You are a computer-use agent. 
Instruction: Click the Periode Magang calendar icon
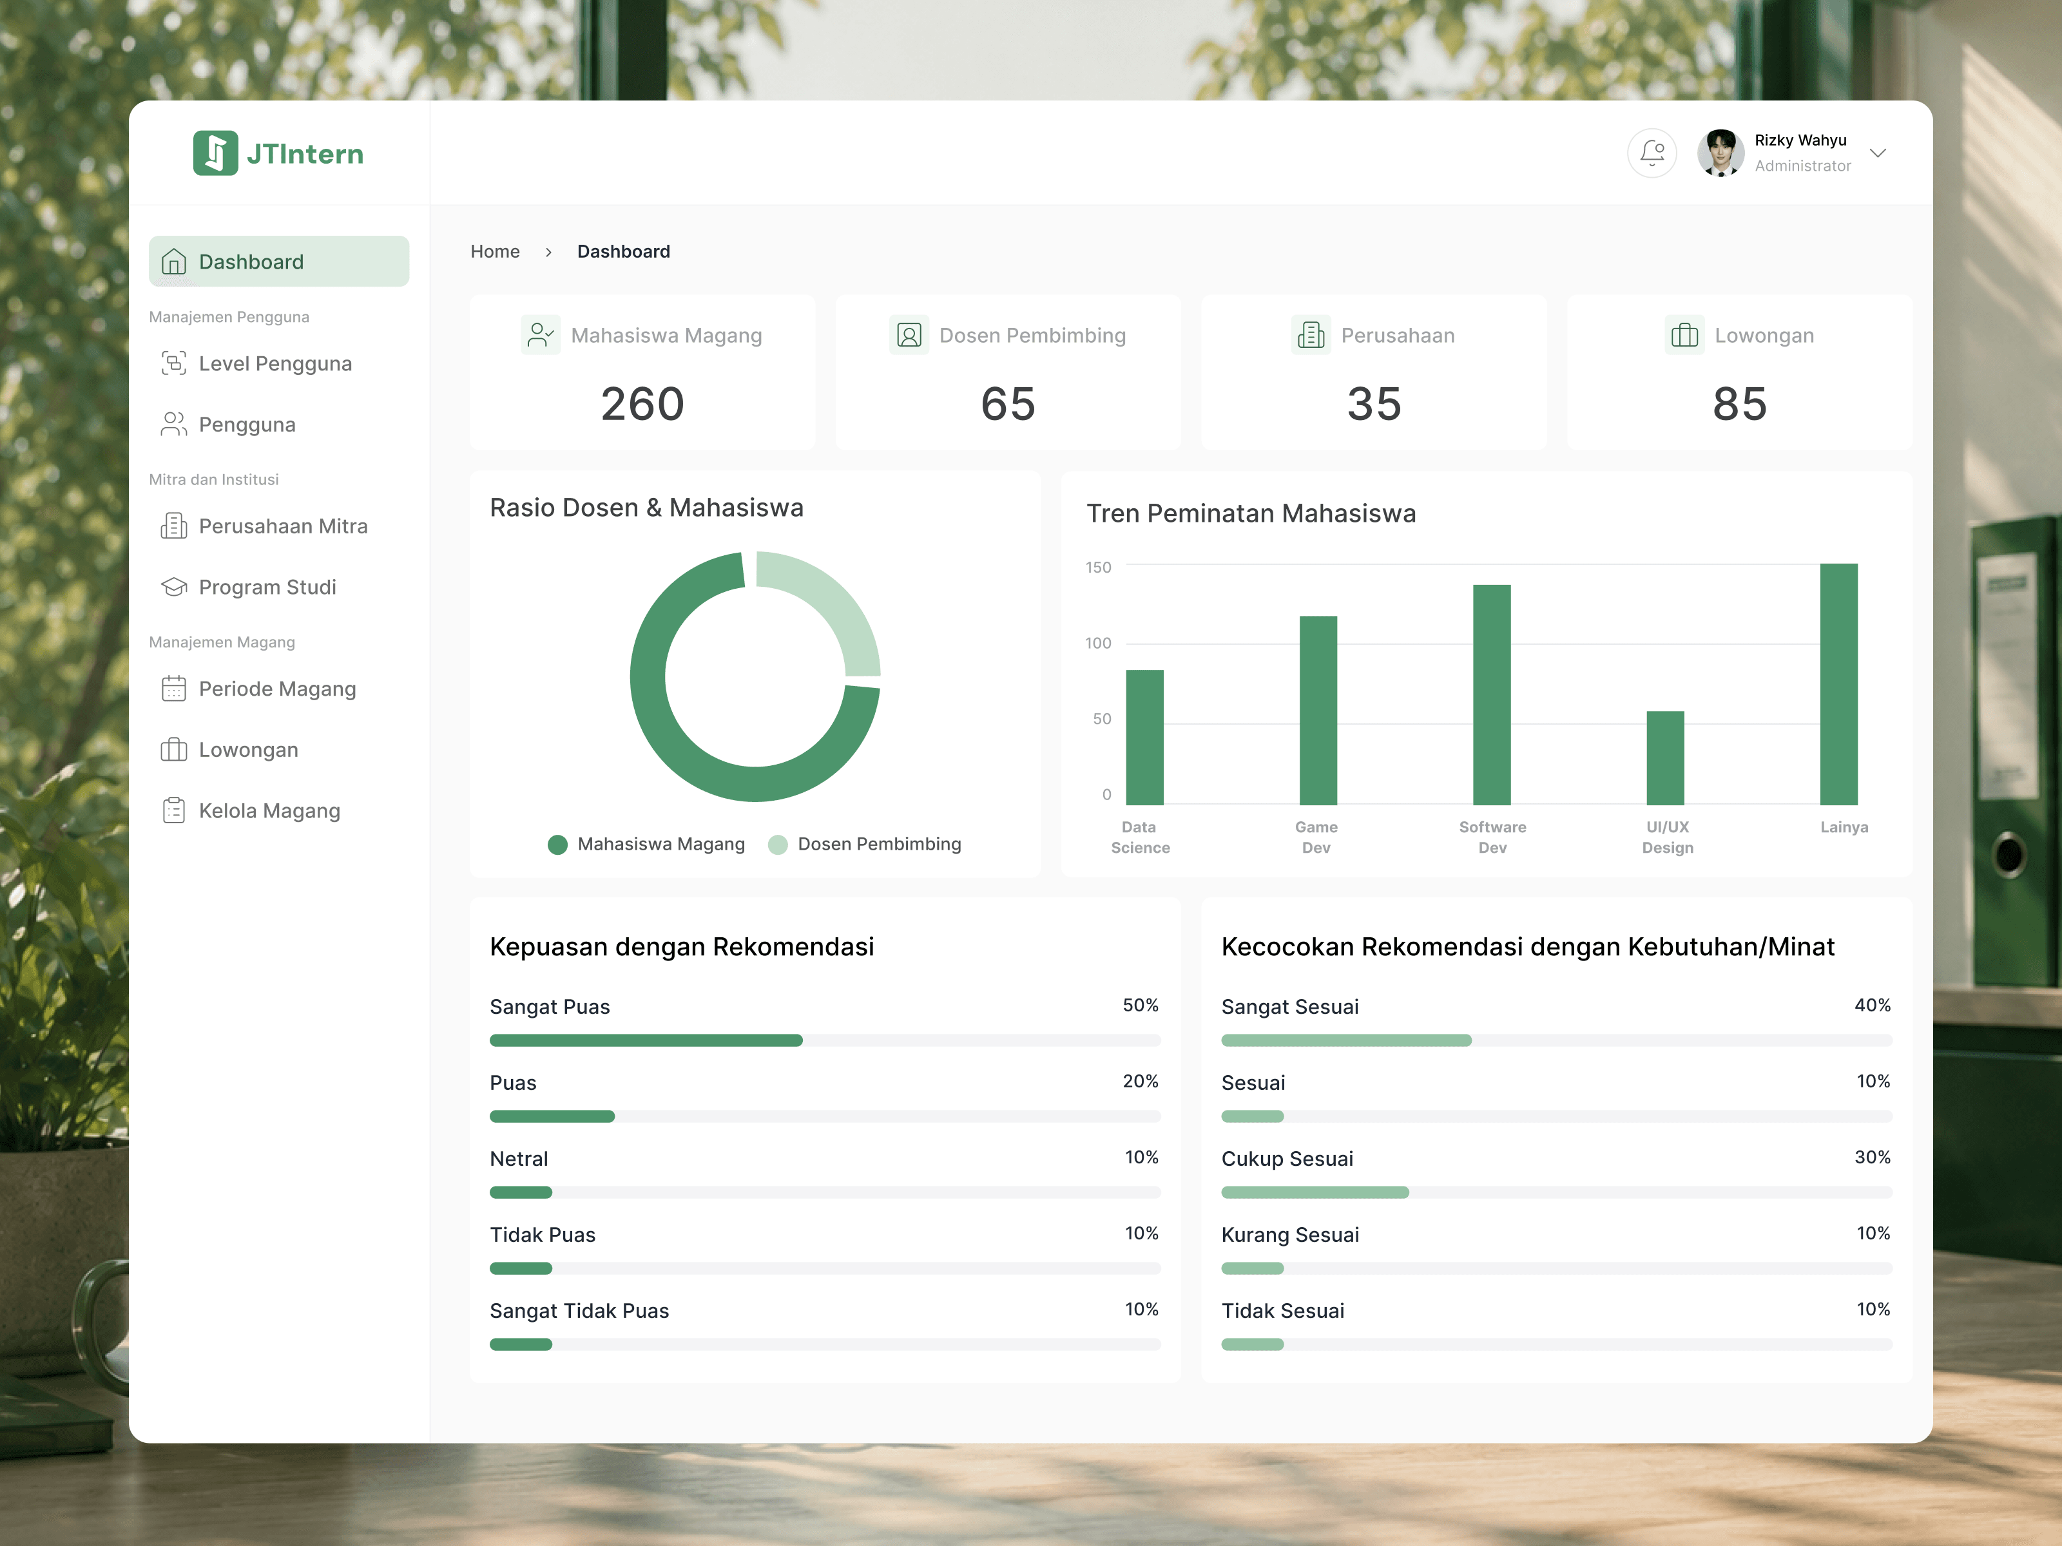pyautogui.click(x=173, y=689)
